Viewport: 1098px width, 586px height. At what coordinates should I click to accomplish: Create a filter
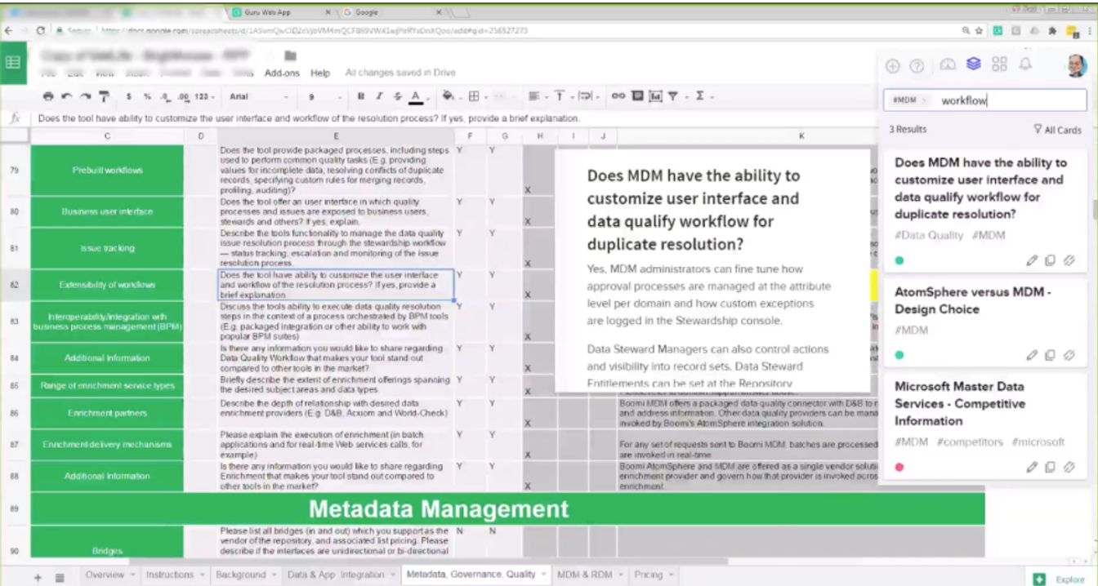point(673,96)
